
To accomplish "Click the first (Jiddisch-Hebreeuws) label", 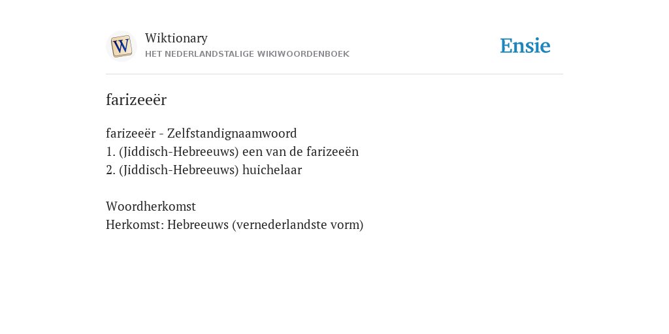I will pyautogui.click(x=179, y=151).
